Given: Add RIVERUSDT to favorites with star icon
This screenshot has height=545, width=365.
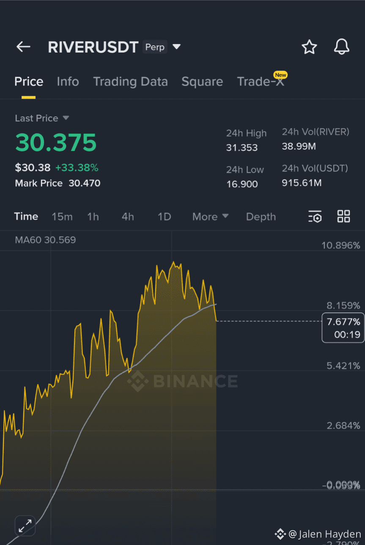Looking at the screenshot, I should pyautogui.click(x=309, y=47).
